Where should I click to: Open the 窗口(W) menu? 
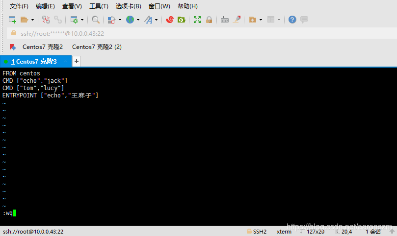point(159,6)
